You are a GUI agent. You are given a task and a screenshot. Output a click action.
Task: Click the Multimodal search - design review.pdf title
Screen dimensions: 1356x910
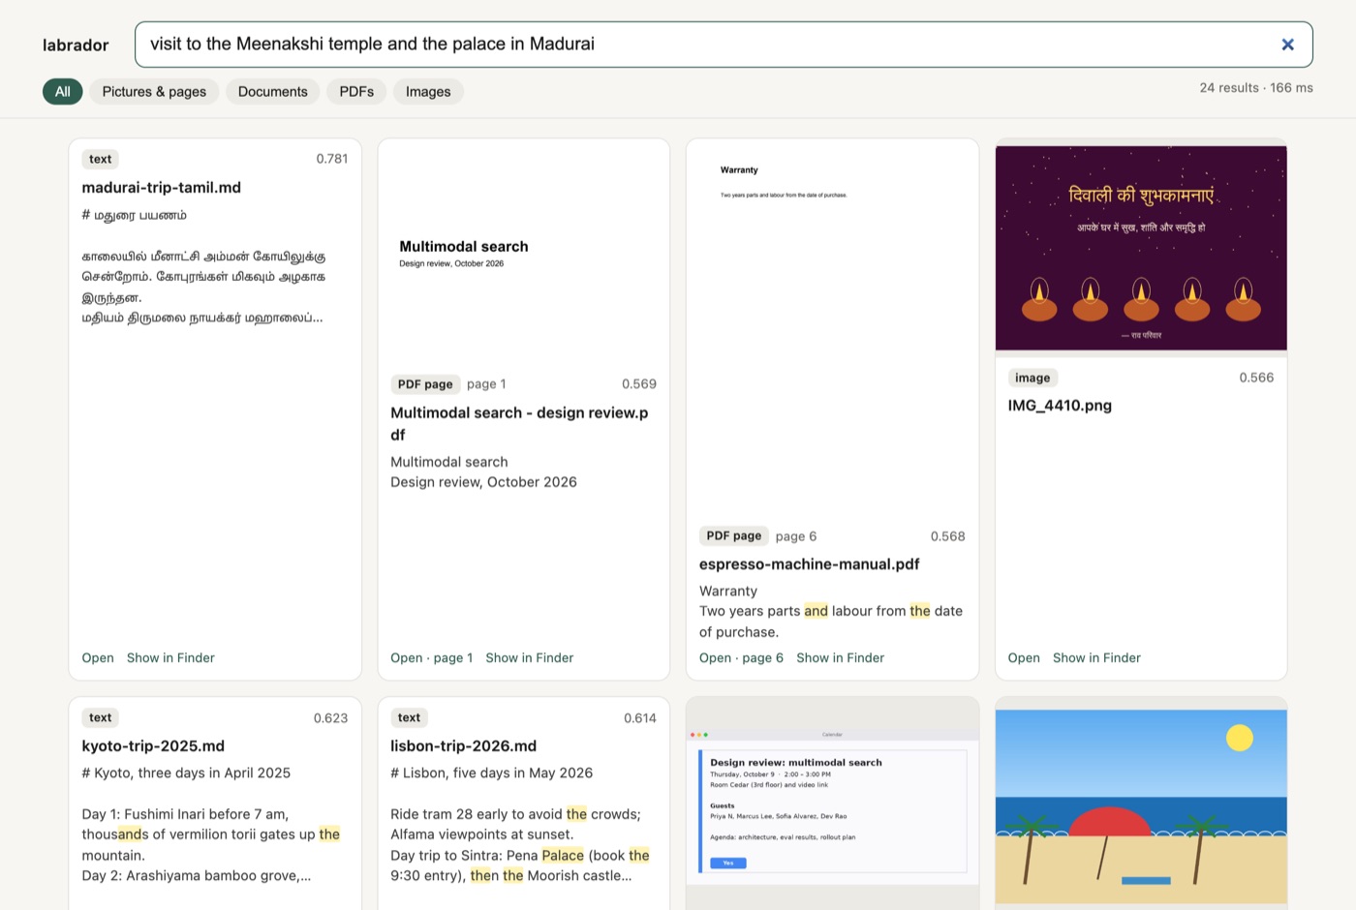[520, 424]
